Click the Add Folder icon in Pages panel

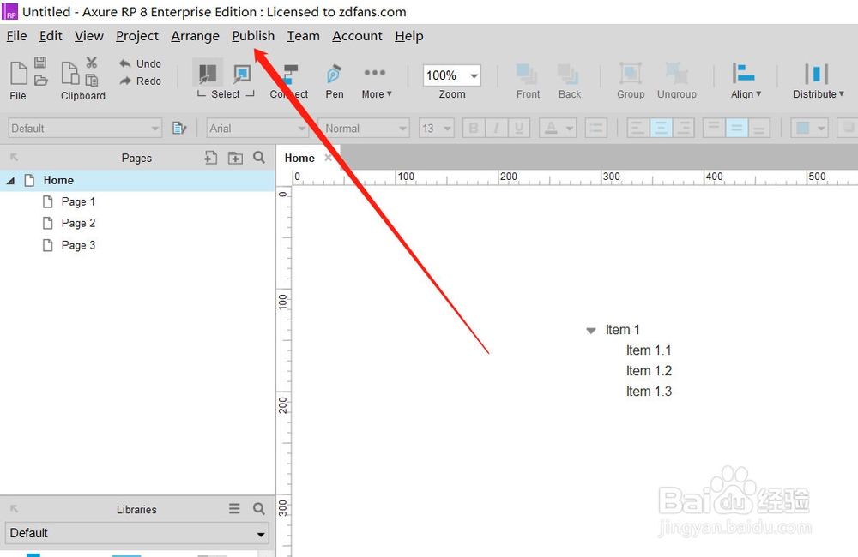[235, 158]
